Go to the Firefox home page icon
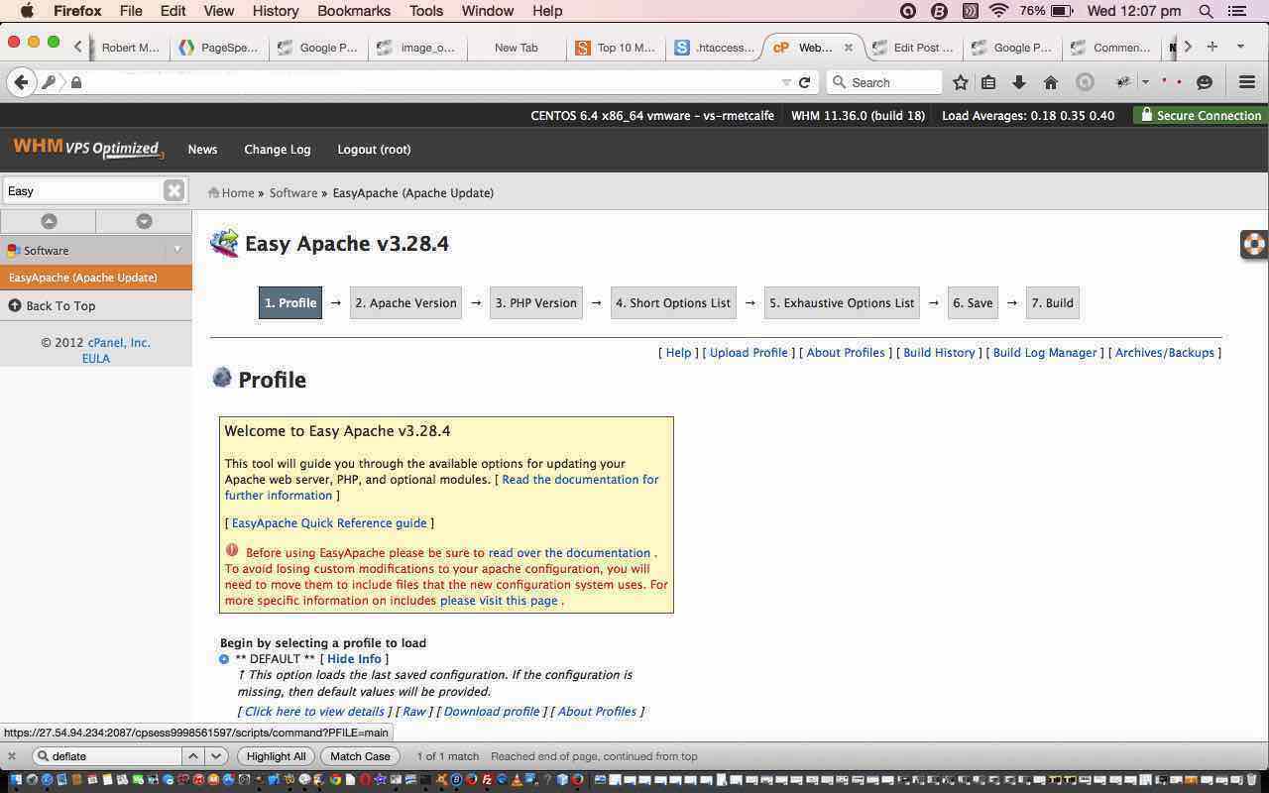The height and width of the screenshot is (793, 1269). pos(1051,82)
